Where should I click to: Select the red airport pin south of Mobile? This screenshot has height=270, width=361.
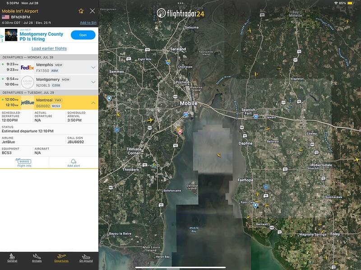pos(180,131)
